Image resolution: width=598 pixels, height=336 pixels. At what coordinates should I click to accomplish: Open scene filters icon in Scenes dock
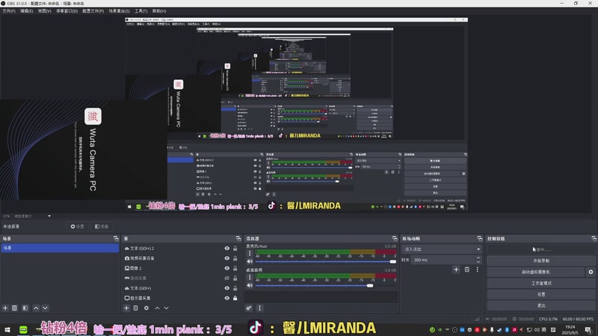click(25, 308)
